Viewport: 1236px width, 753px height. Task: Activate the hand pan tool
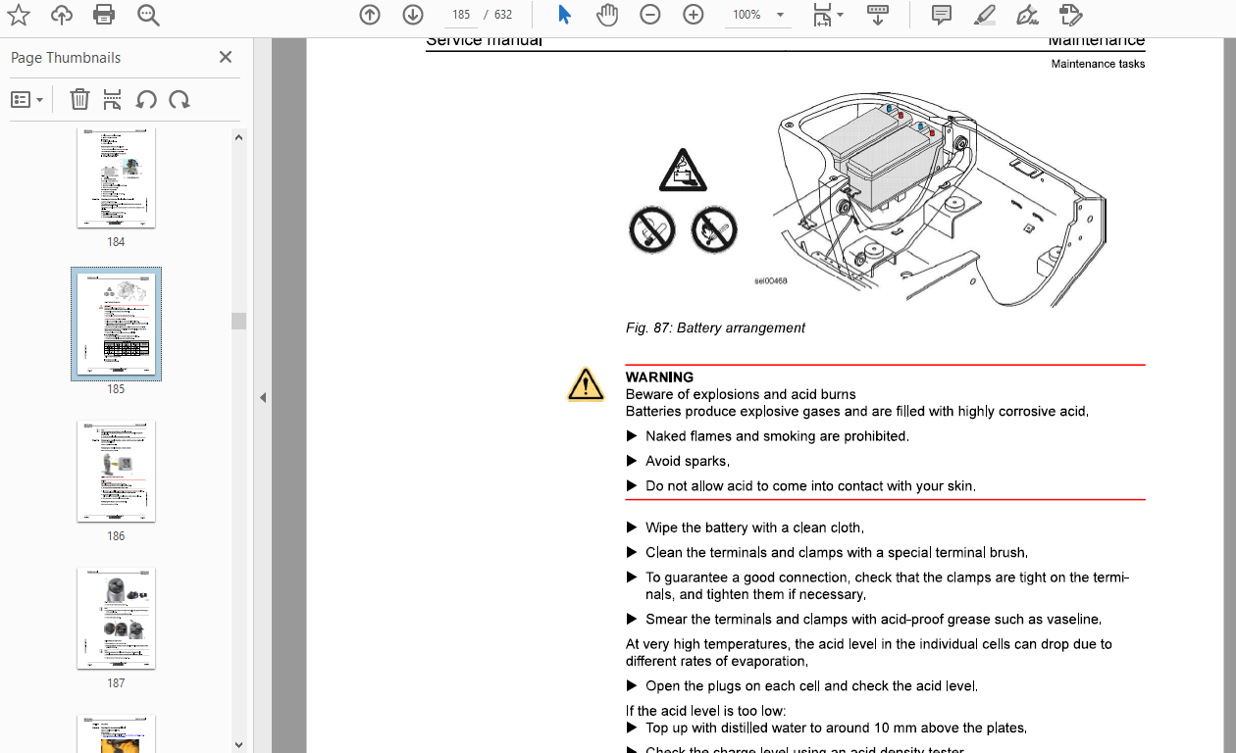(x=607, y=15)
